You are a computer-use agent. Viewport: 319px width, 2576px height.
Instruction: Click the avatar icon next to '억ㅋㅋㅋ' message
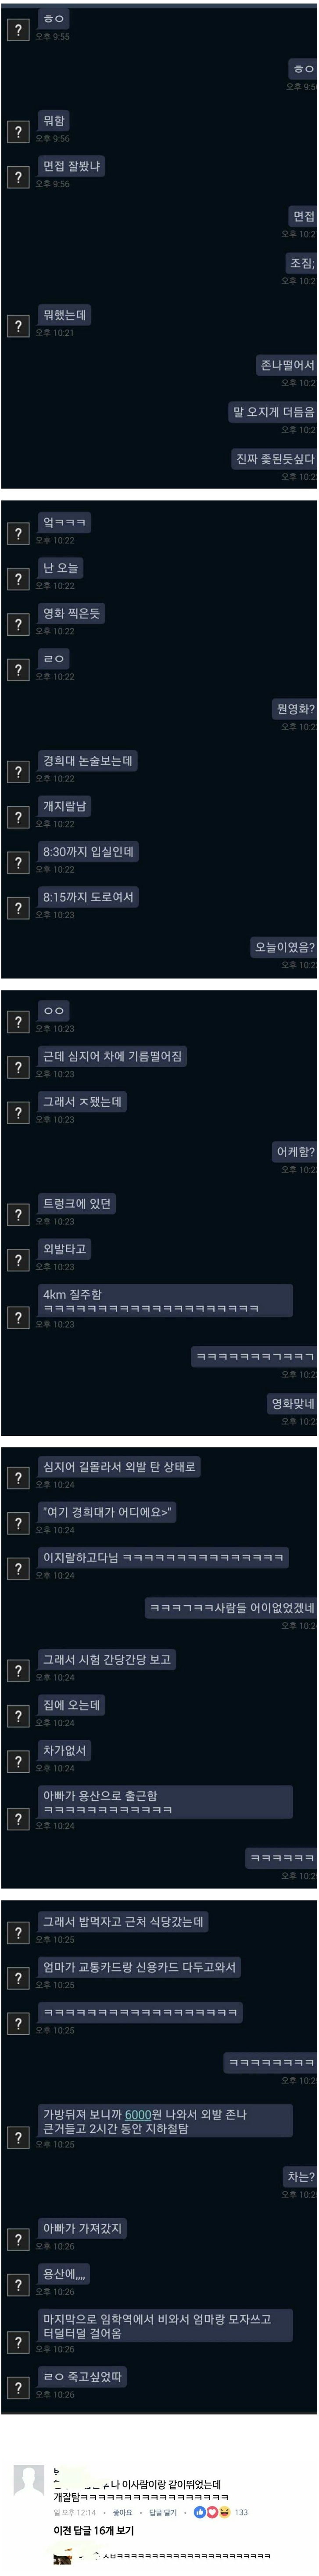point(17,533)
